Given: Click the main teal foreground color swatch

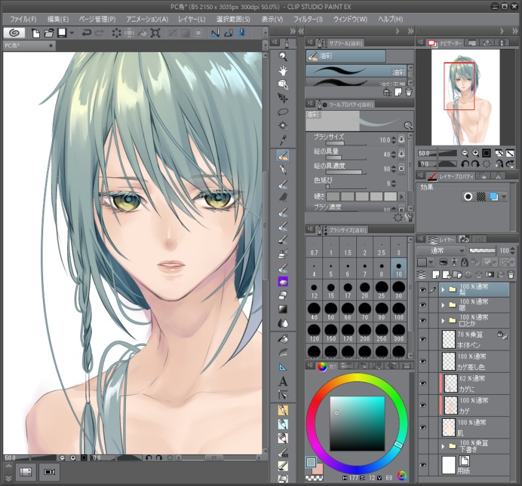Looking at the screenshot, I should 311,462.
